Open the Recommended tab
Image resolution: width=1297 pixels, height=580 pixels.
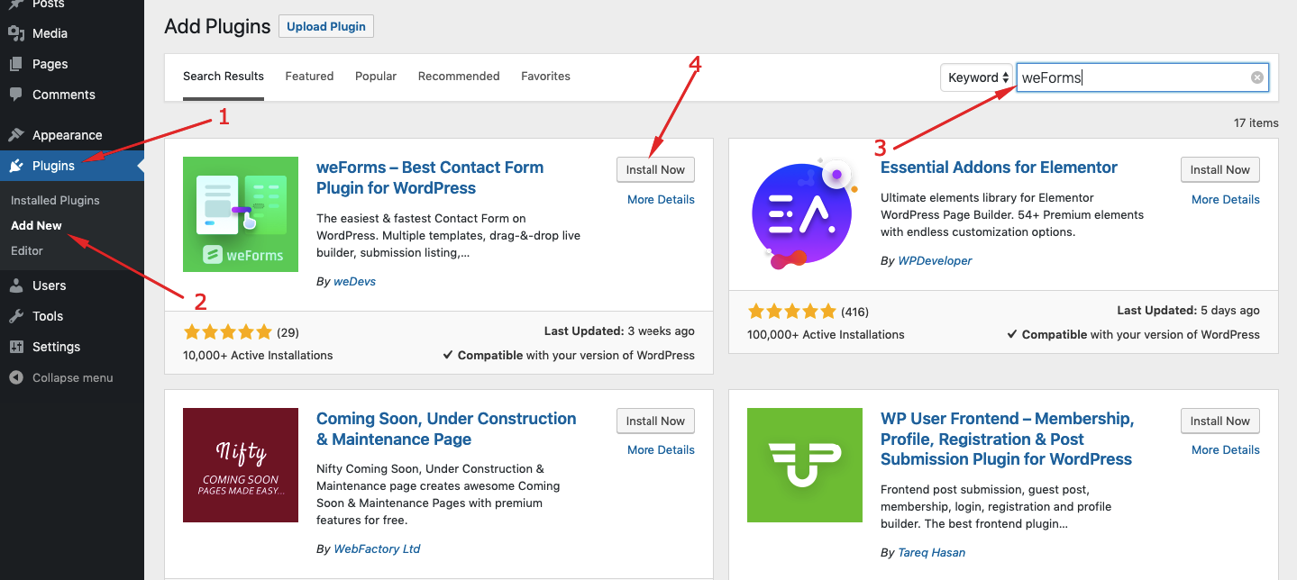click(459, 77)
